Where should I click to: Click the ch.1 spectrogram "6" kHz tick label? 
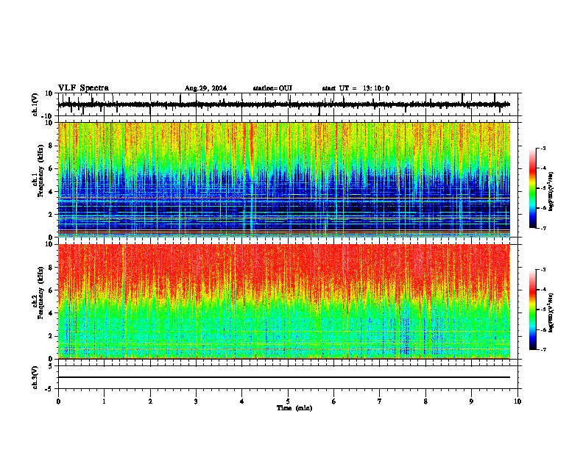[x=51, y=168]
